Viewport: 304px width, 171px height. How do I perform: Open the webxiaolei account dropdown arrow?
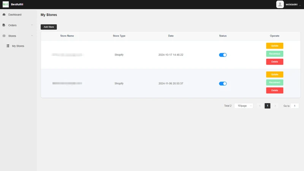click(x=300, y=5)
